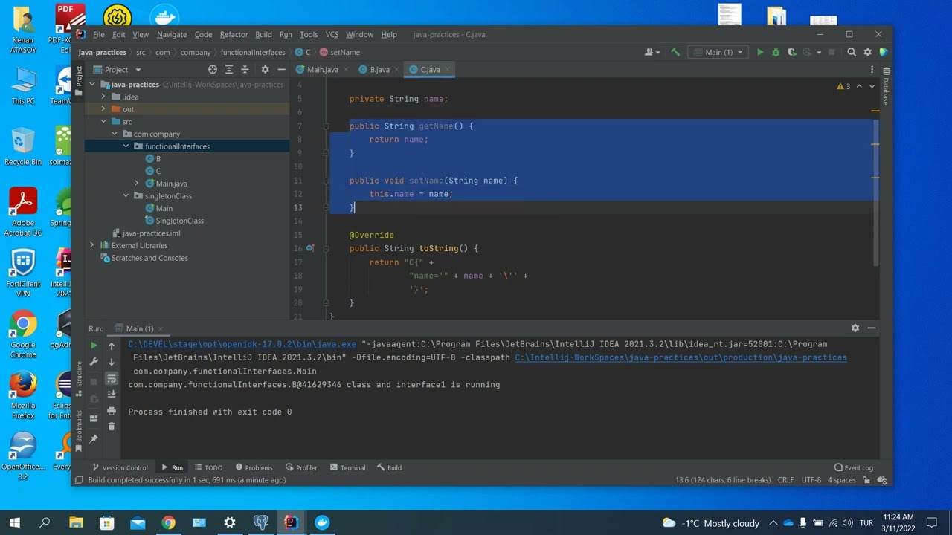This screenshot has height=535, width=952.
Task: Open the Problems tool window tab
Action: (x=254, y=467)
